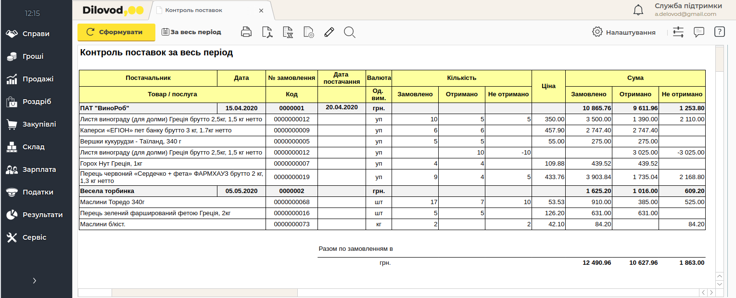Open the Служба підтримки account menu
This screenshot has width=736, height=298.
point(688,10)
